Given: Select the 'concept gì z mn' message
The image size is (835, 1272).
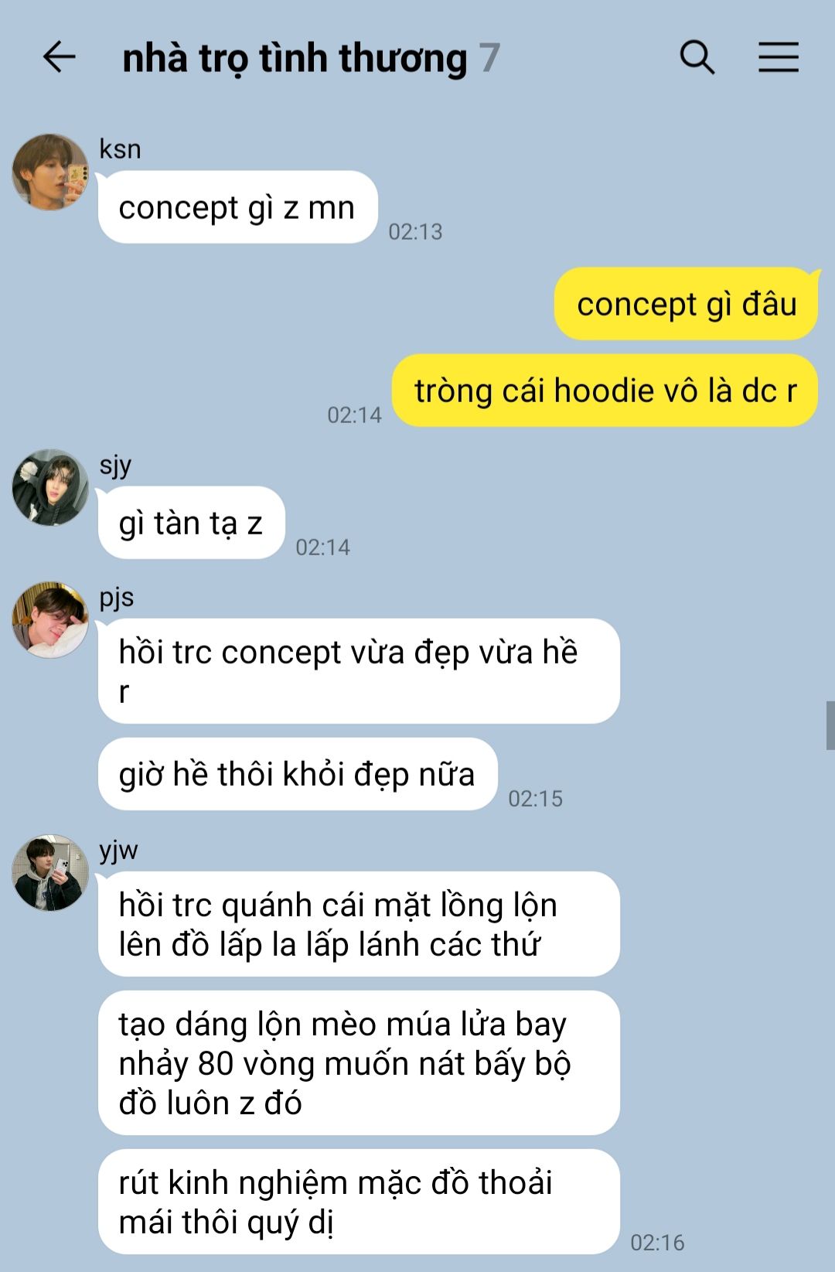Looking at the screenshot, I should click(237, 207).
